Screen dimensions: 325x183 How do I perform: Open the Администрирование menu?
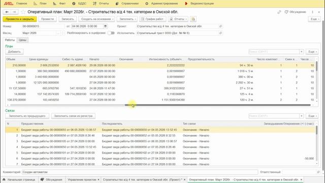[161, 4]
